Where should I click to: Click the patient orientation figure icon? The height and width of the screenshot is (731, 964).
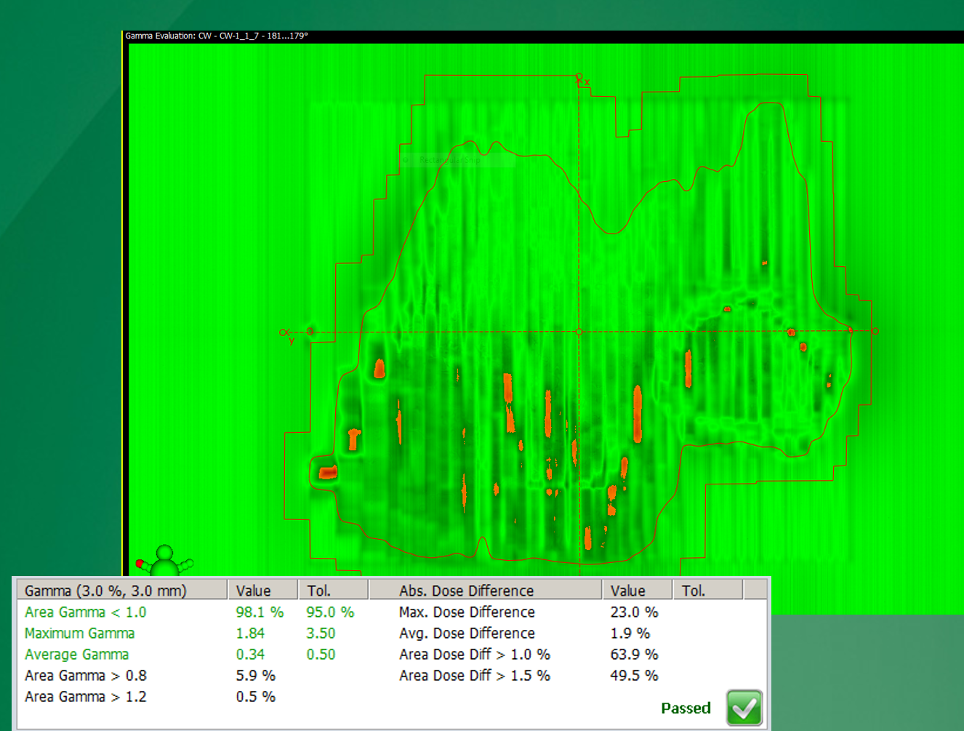pos(165,561)
